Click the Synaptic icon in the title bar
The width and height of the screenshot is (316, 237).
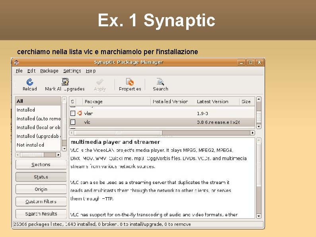[17, 62]
